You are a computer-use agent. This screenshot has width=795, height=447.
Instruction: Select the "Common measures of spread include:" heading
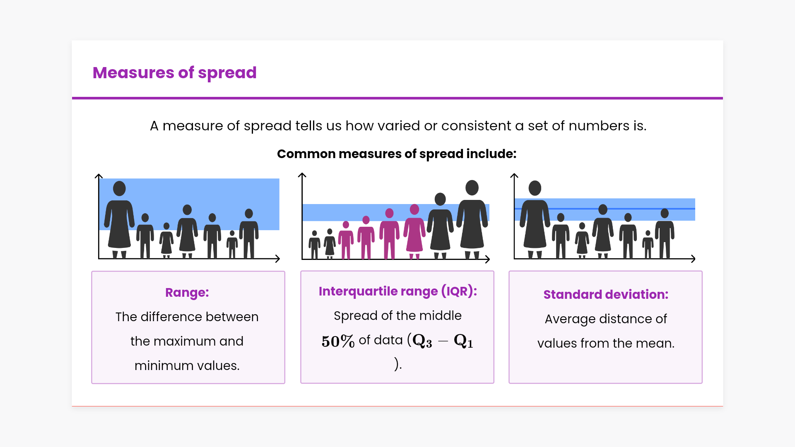tap(397, 154)
